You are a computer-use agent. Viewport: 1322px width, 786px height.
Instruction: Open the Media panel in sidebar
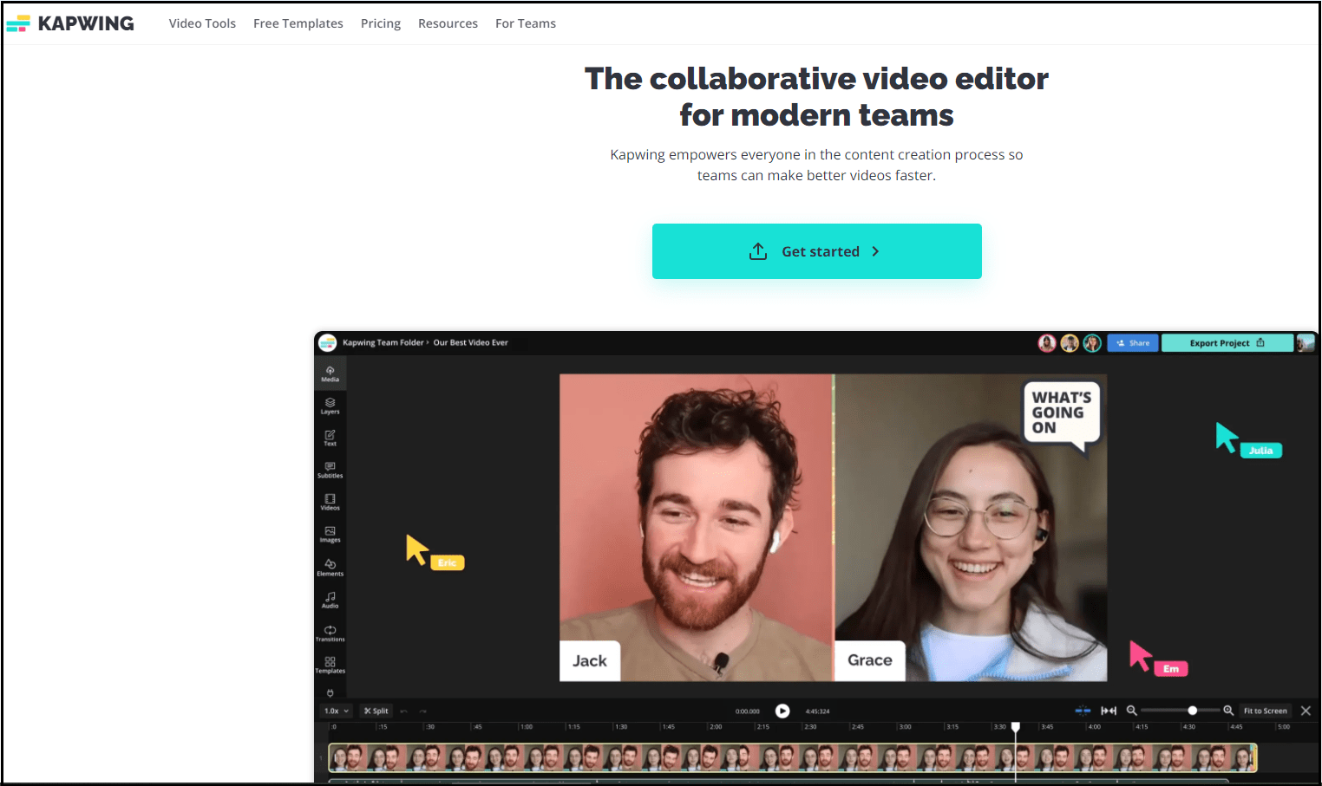coord(330,373)
